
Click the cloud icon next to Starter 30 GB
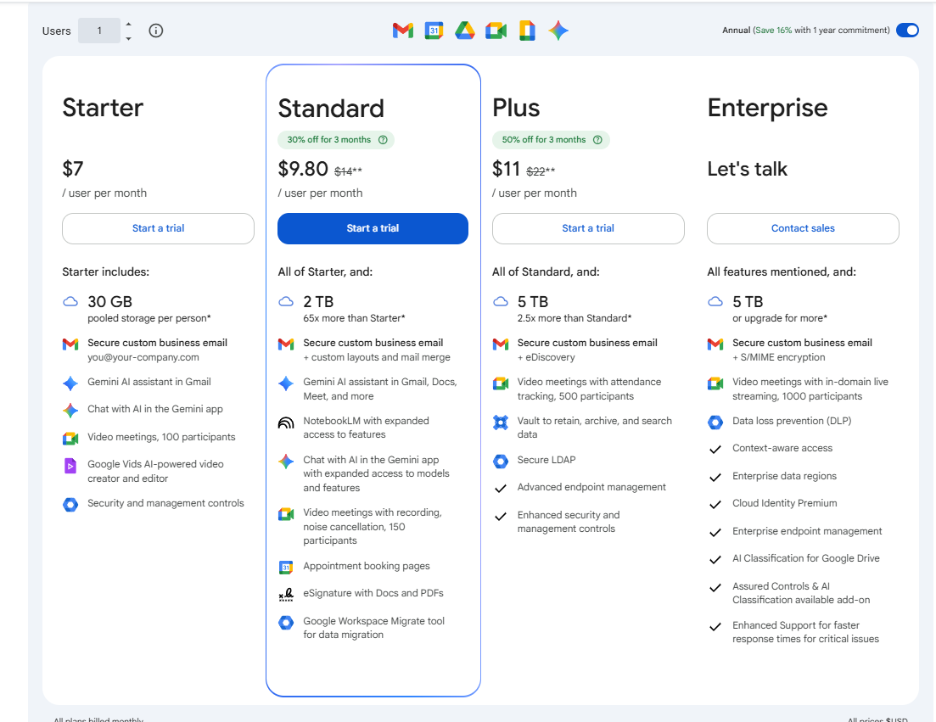[70, 301]
